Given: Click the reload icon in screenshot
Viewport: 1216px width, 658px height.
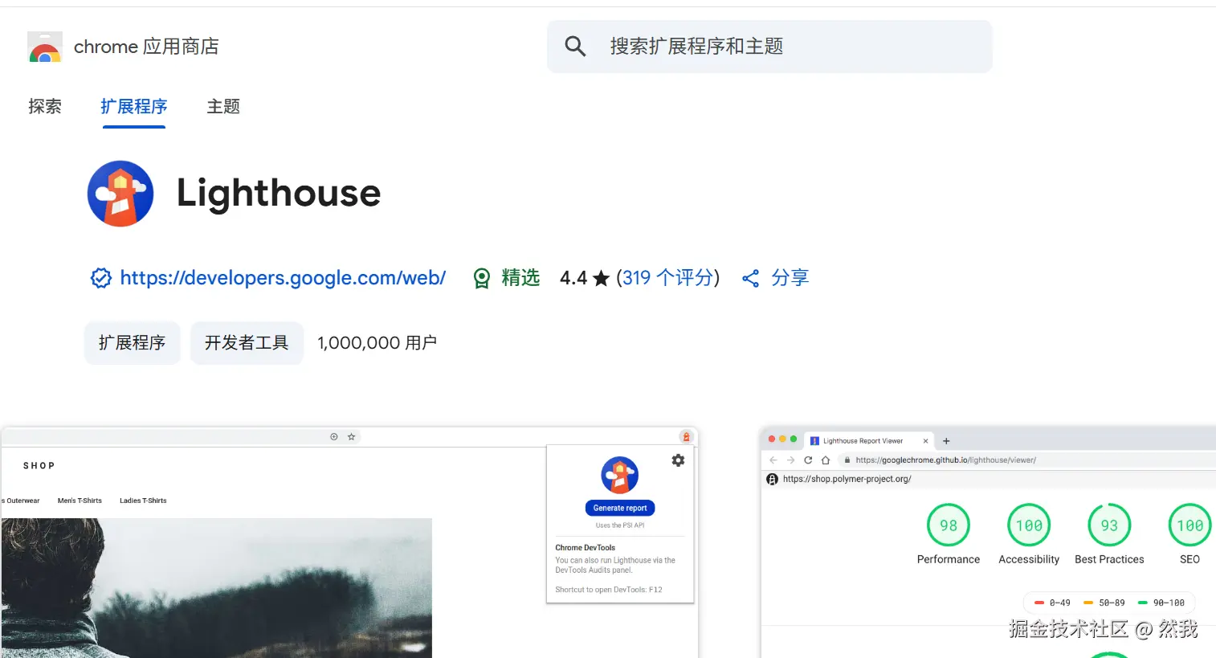Looking at the screenshot, I should tap(808, 460).
